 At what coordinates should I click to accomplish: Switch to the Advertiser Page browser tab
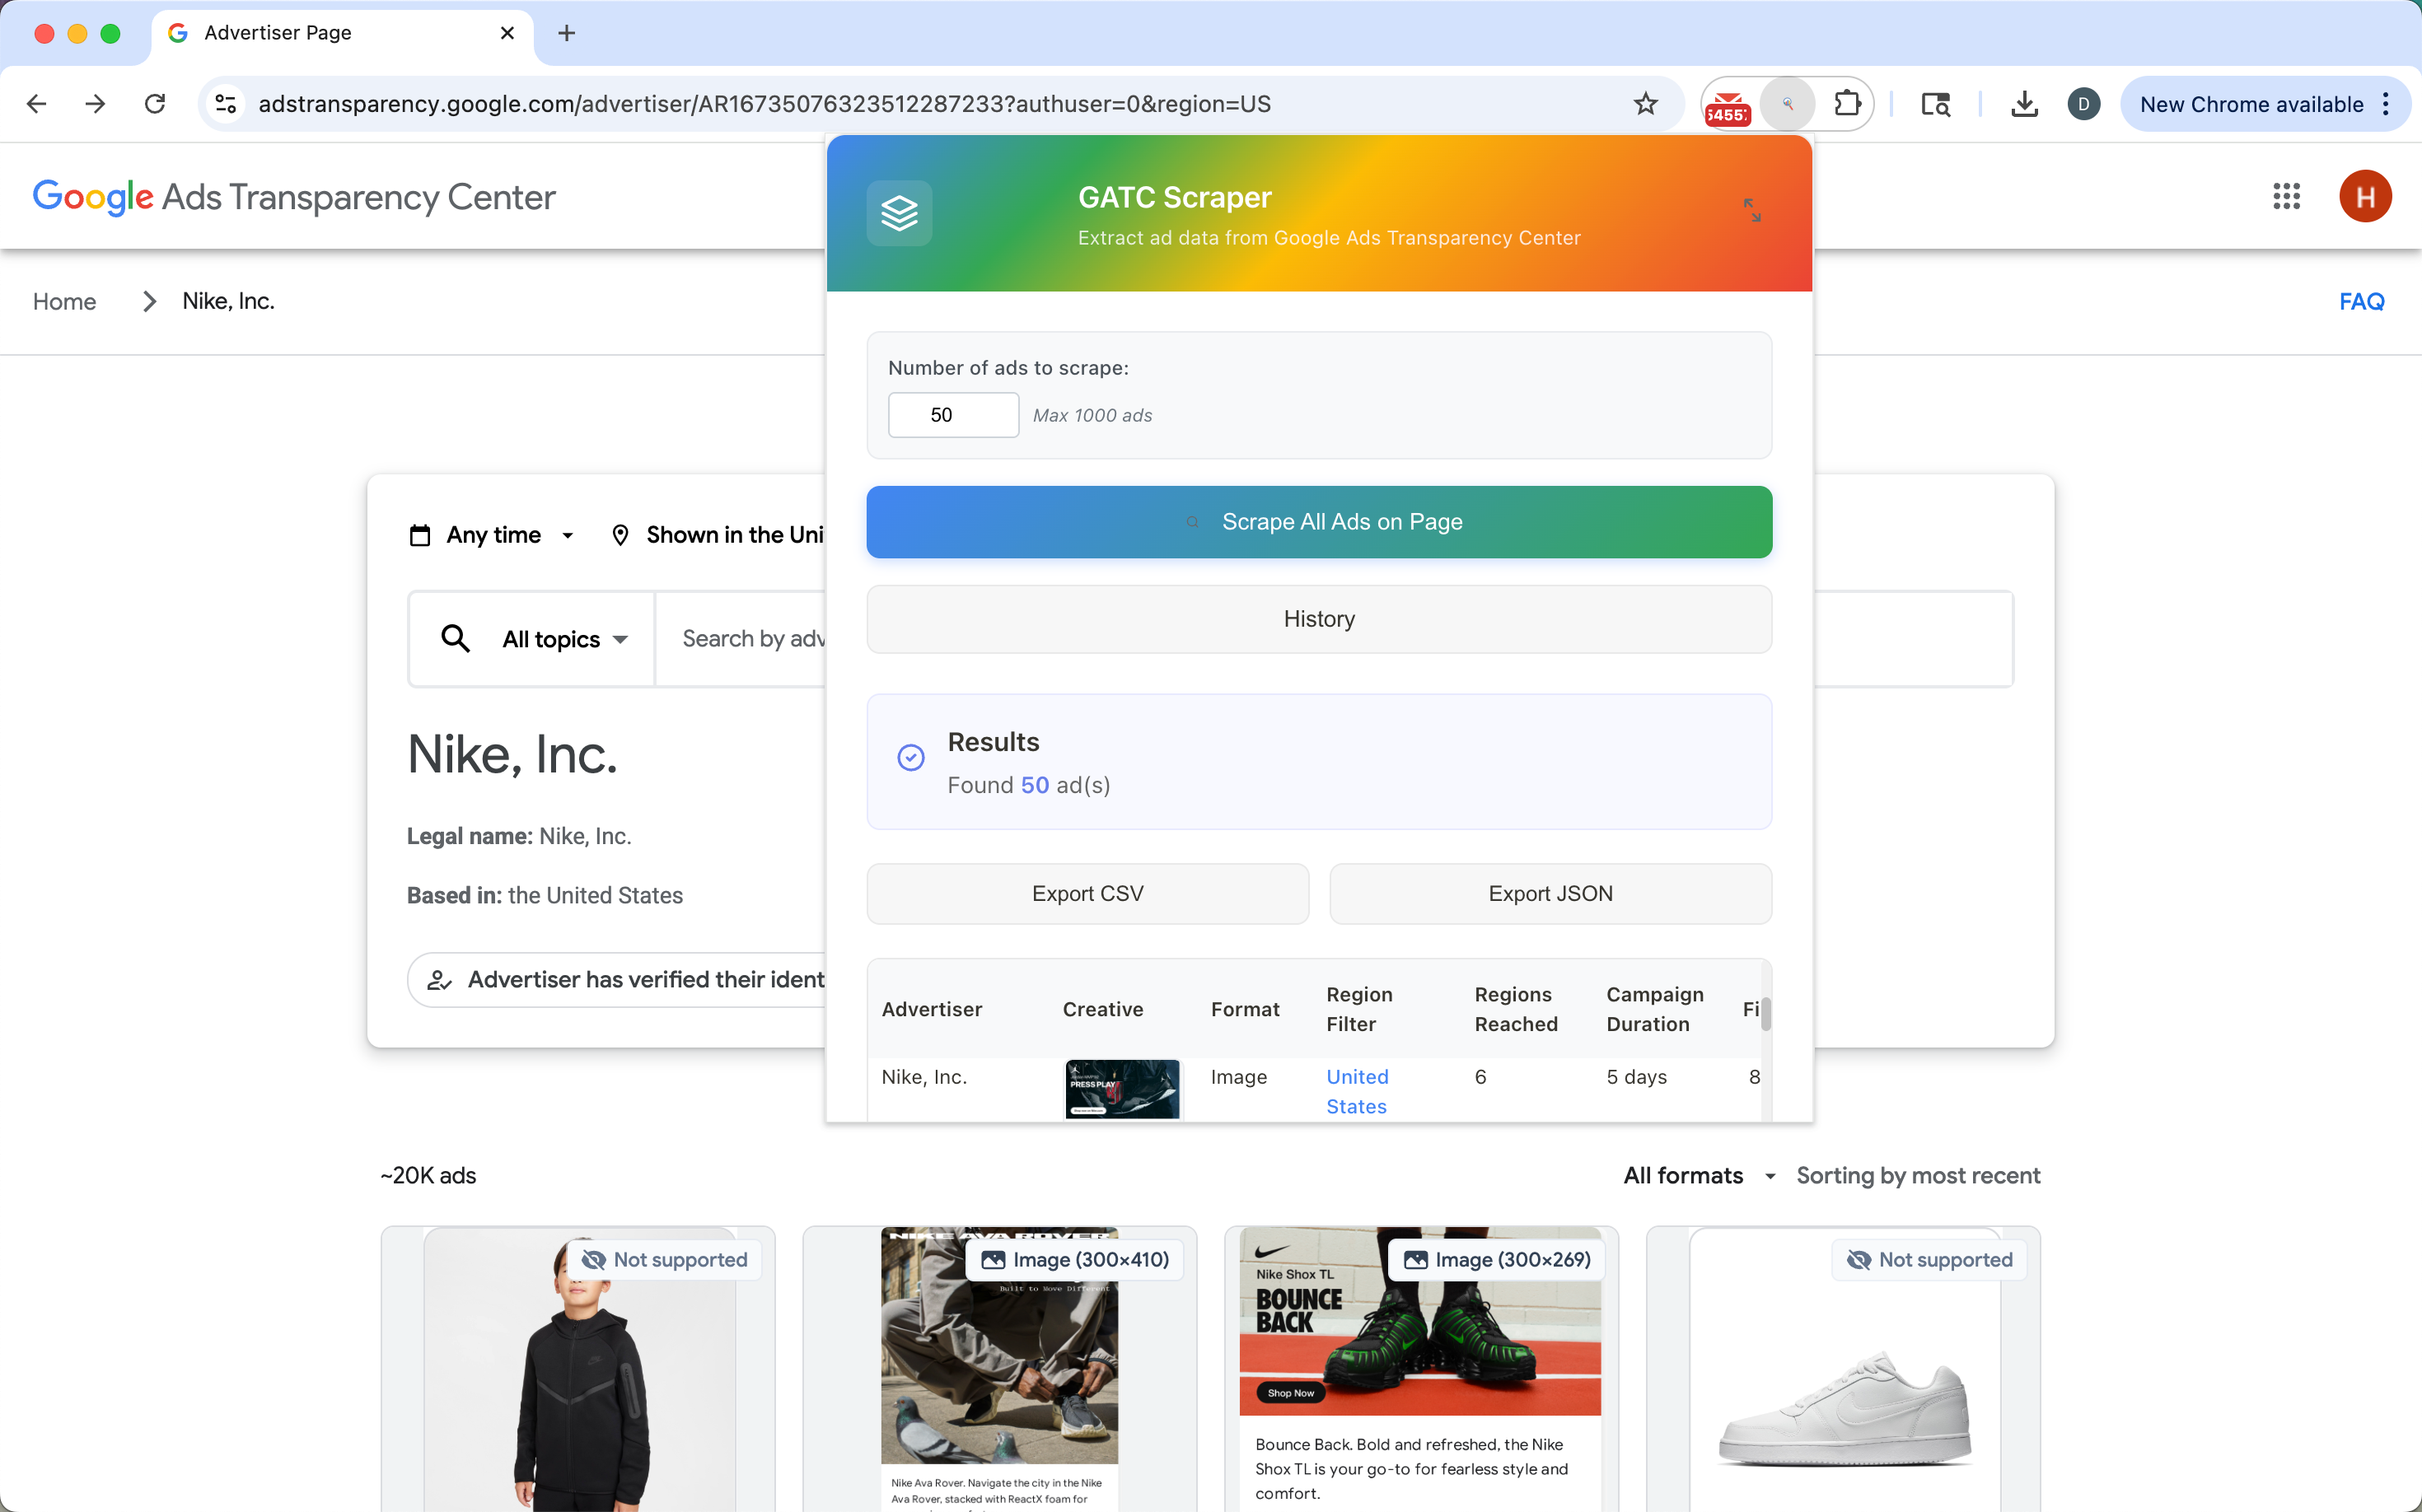click(278, 33)
